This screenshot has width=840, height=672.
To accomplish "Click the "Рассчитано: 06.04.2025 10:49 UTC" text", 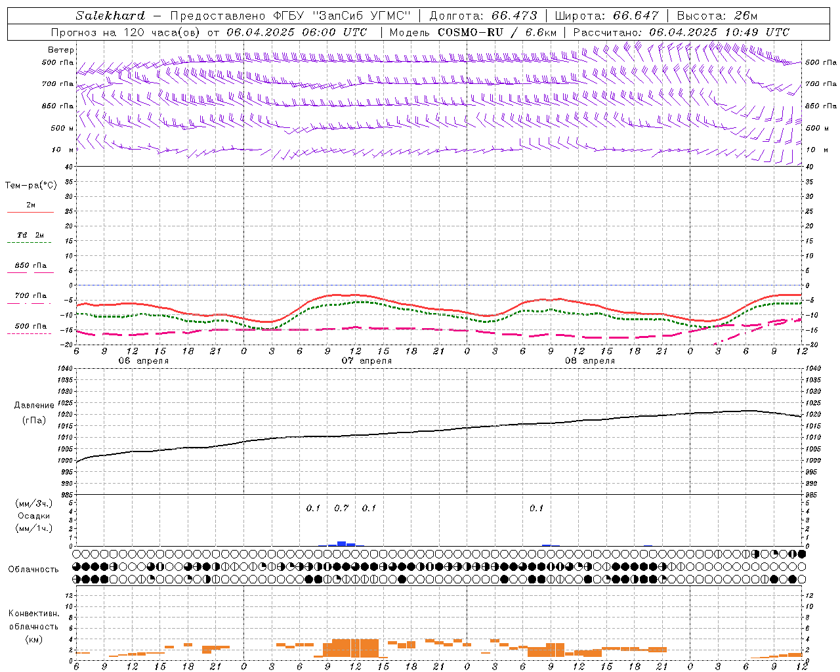I will point(681,32).
